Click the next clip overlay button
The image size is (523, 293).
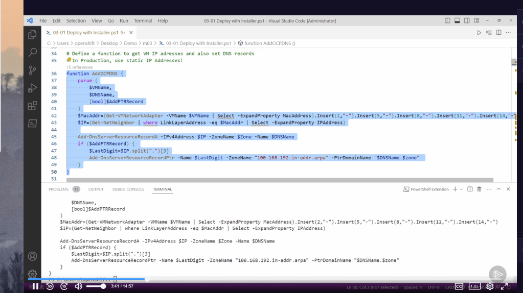(x=497, y=274)
